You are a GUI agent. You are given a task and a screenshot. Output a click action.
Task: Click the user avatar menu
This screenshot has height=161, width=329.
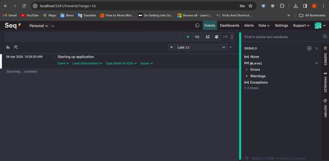coord(320,25)
